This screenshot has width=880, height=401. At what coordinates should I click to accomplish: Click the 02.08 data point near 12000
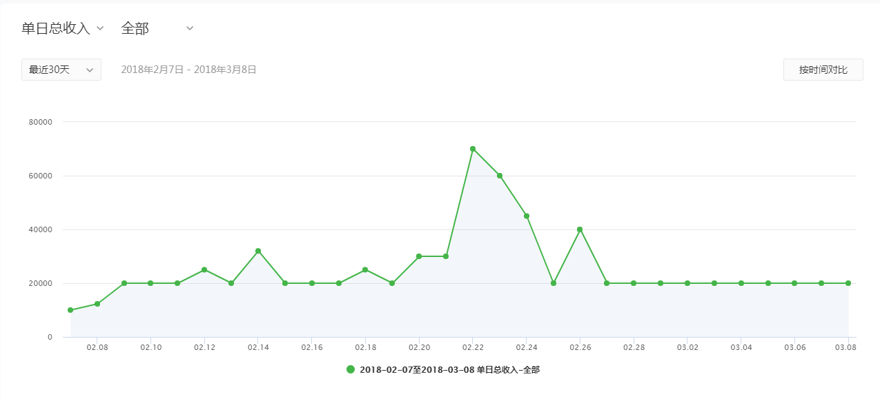pos(97,304)
